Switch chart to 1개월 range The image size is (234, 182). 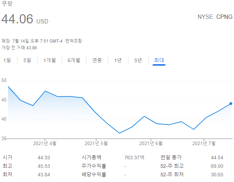[x=50, y=60]
